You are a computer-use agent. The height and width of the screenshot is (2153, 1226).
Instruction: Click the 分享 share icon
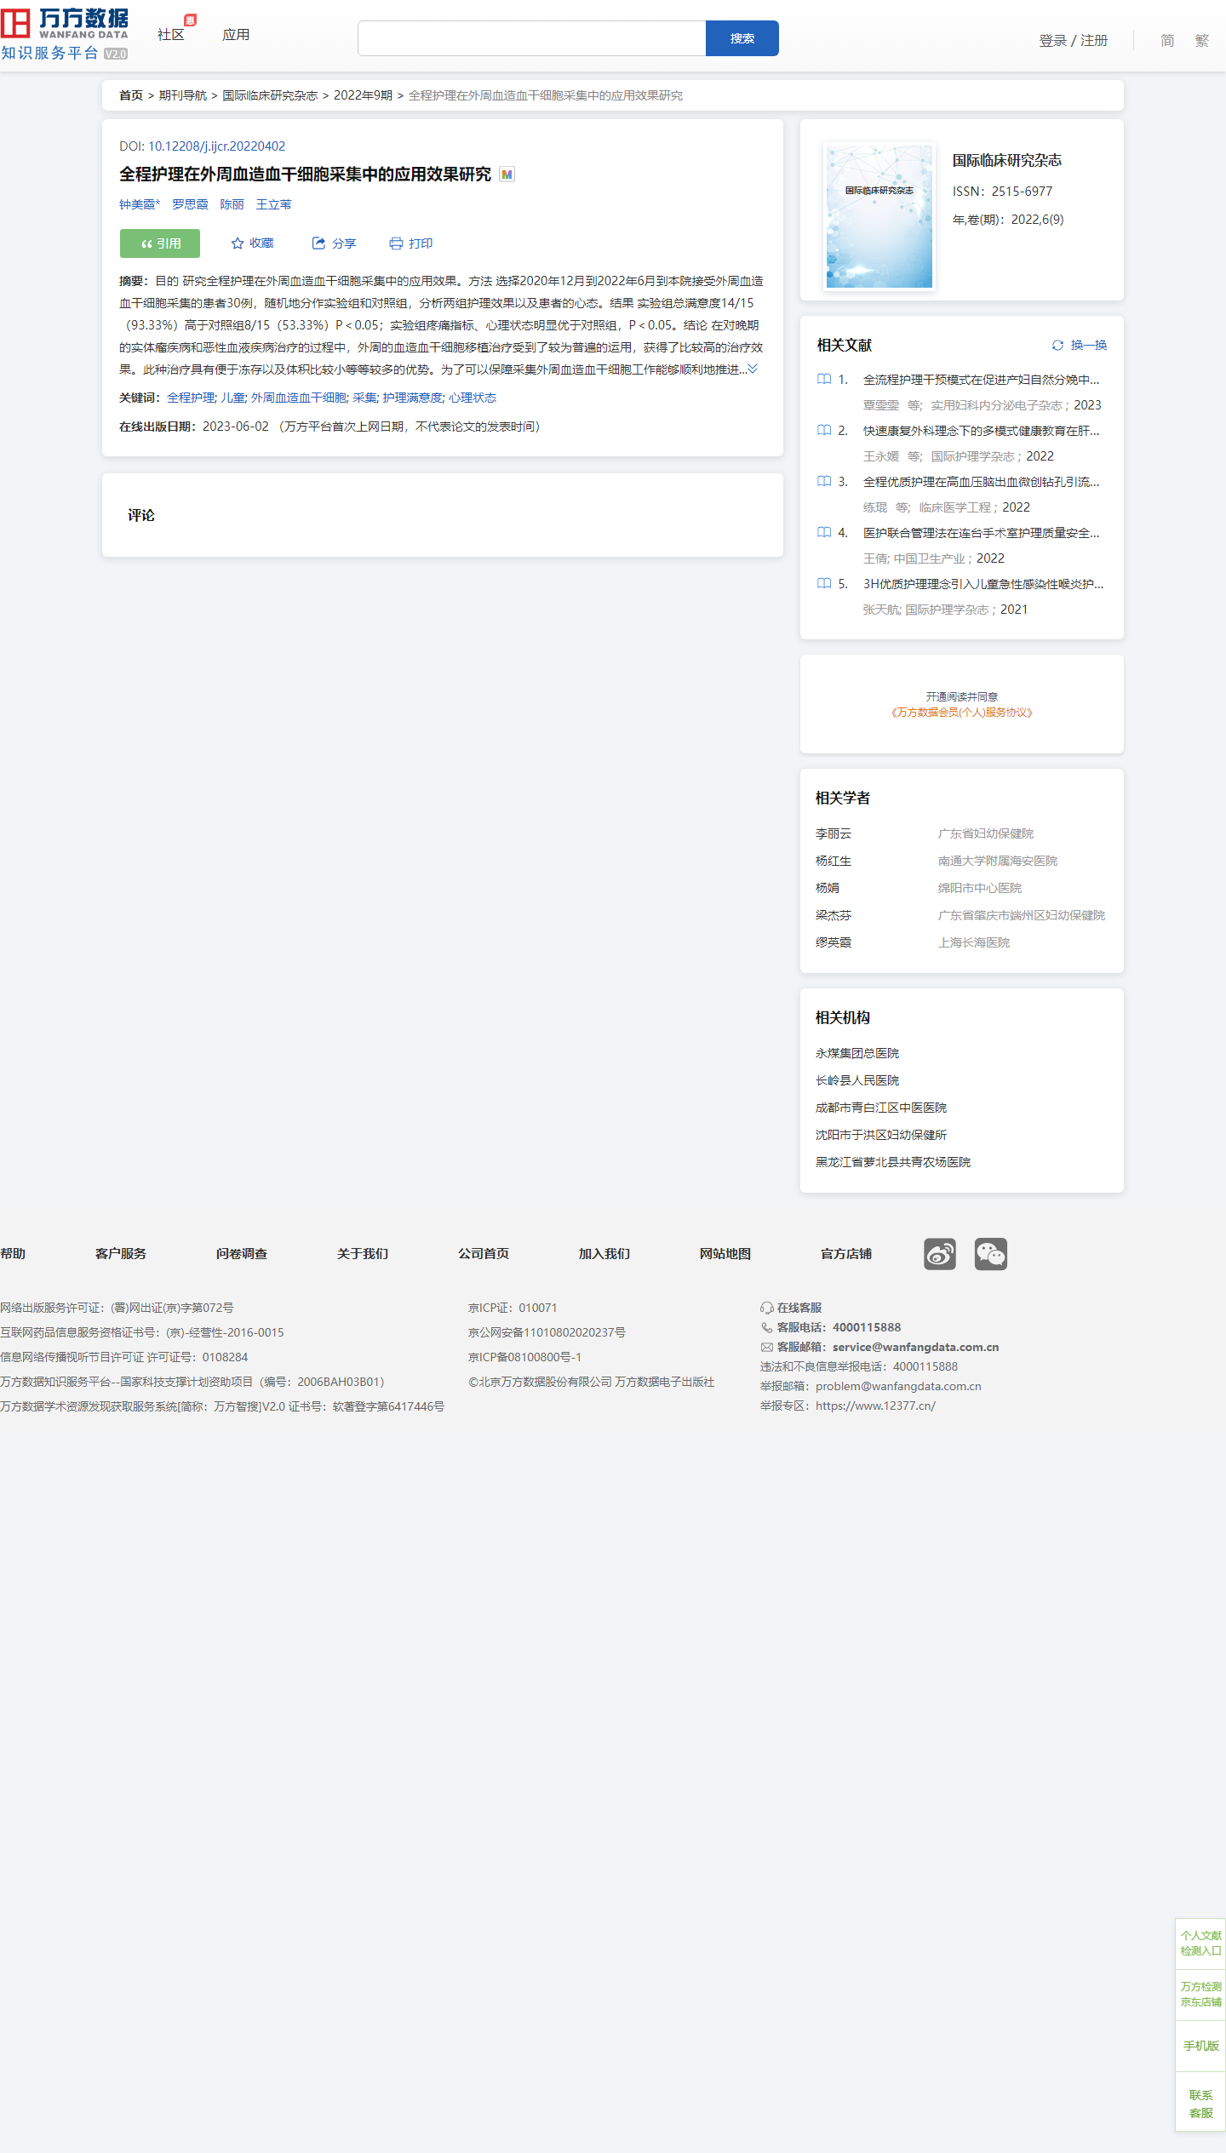tap(318, 243)
